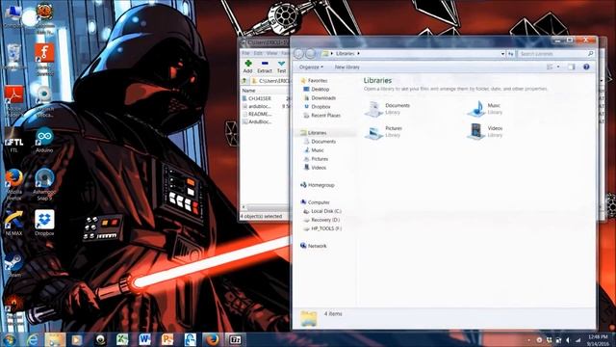
Task: Select Arduino desktop shortcut
Action: (44, 140)
